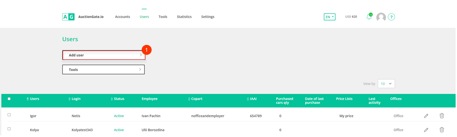The width and height of the screenshot is (457, 137).
Task: Click the Ulii Borozdina employee cell
Action: tap(153, 130)
